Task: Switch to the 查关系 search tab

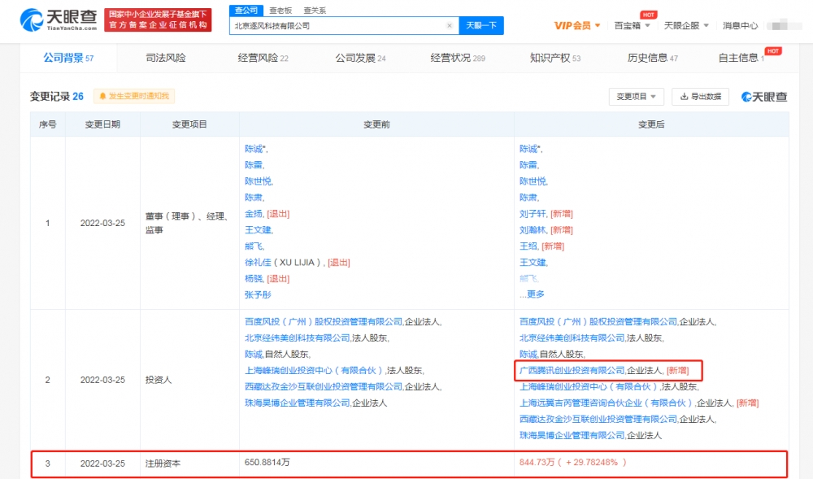Action: tap(315, 11)
